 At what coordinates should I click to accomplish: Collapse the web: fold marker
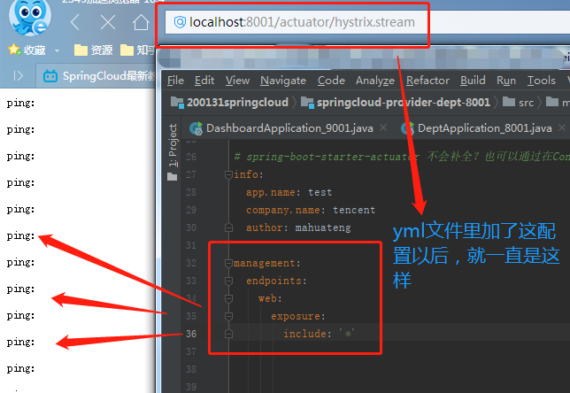pos(228,299)
